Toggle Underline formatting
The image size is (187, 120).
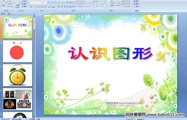pos(36,7)
